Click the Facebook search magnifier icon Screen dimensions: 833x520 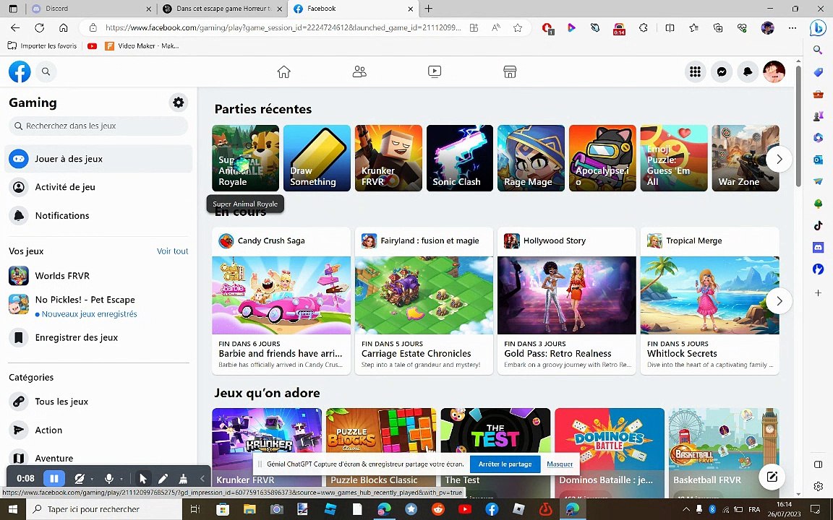pyautogui.click(x=46, y=71)
